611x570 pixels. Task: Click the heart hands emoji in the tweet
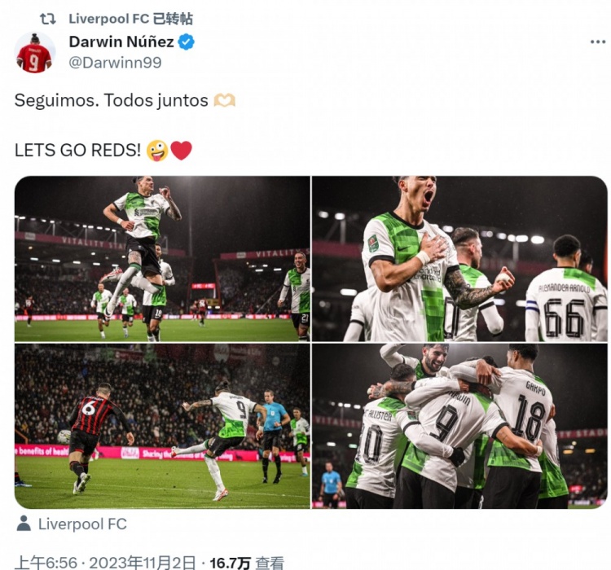click(x=225, y=100)
